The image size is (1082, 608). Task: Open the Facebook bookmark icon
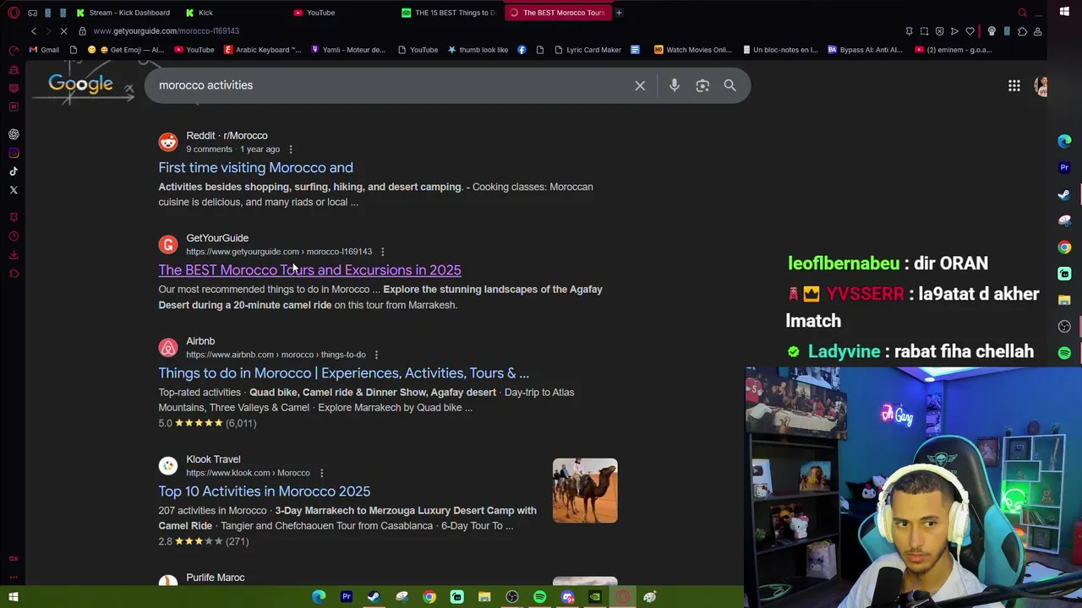(522, 50)
